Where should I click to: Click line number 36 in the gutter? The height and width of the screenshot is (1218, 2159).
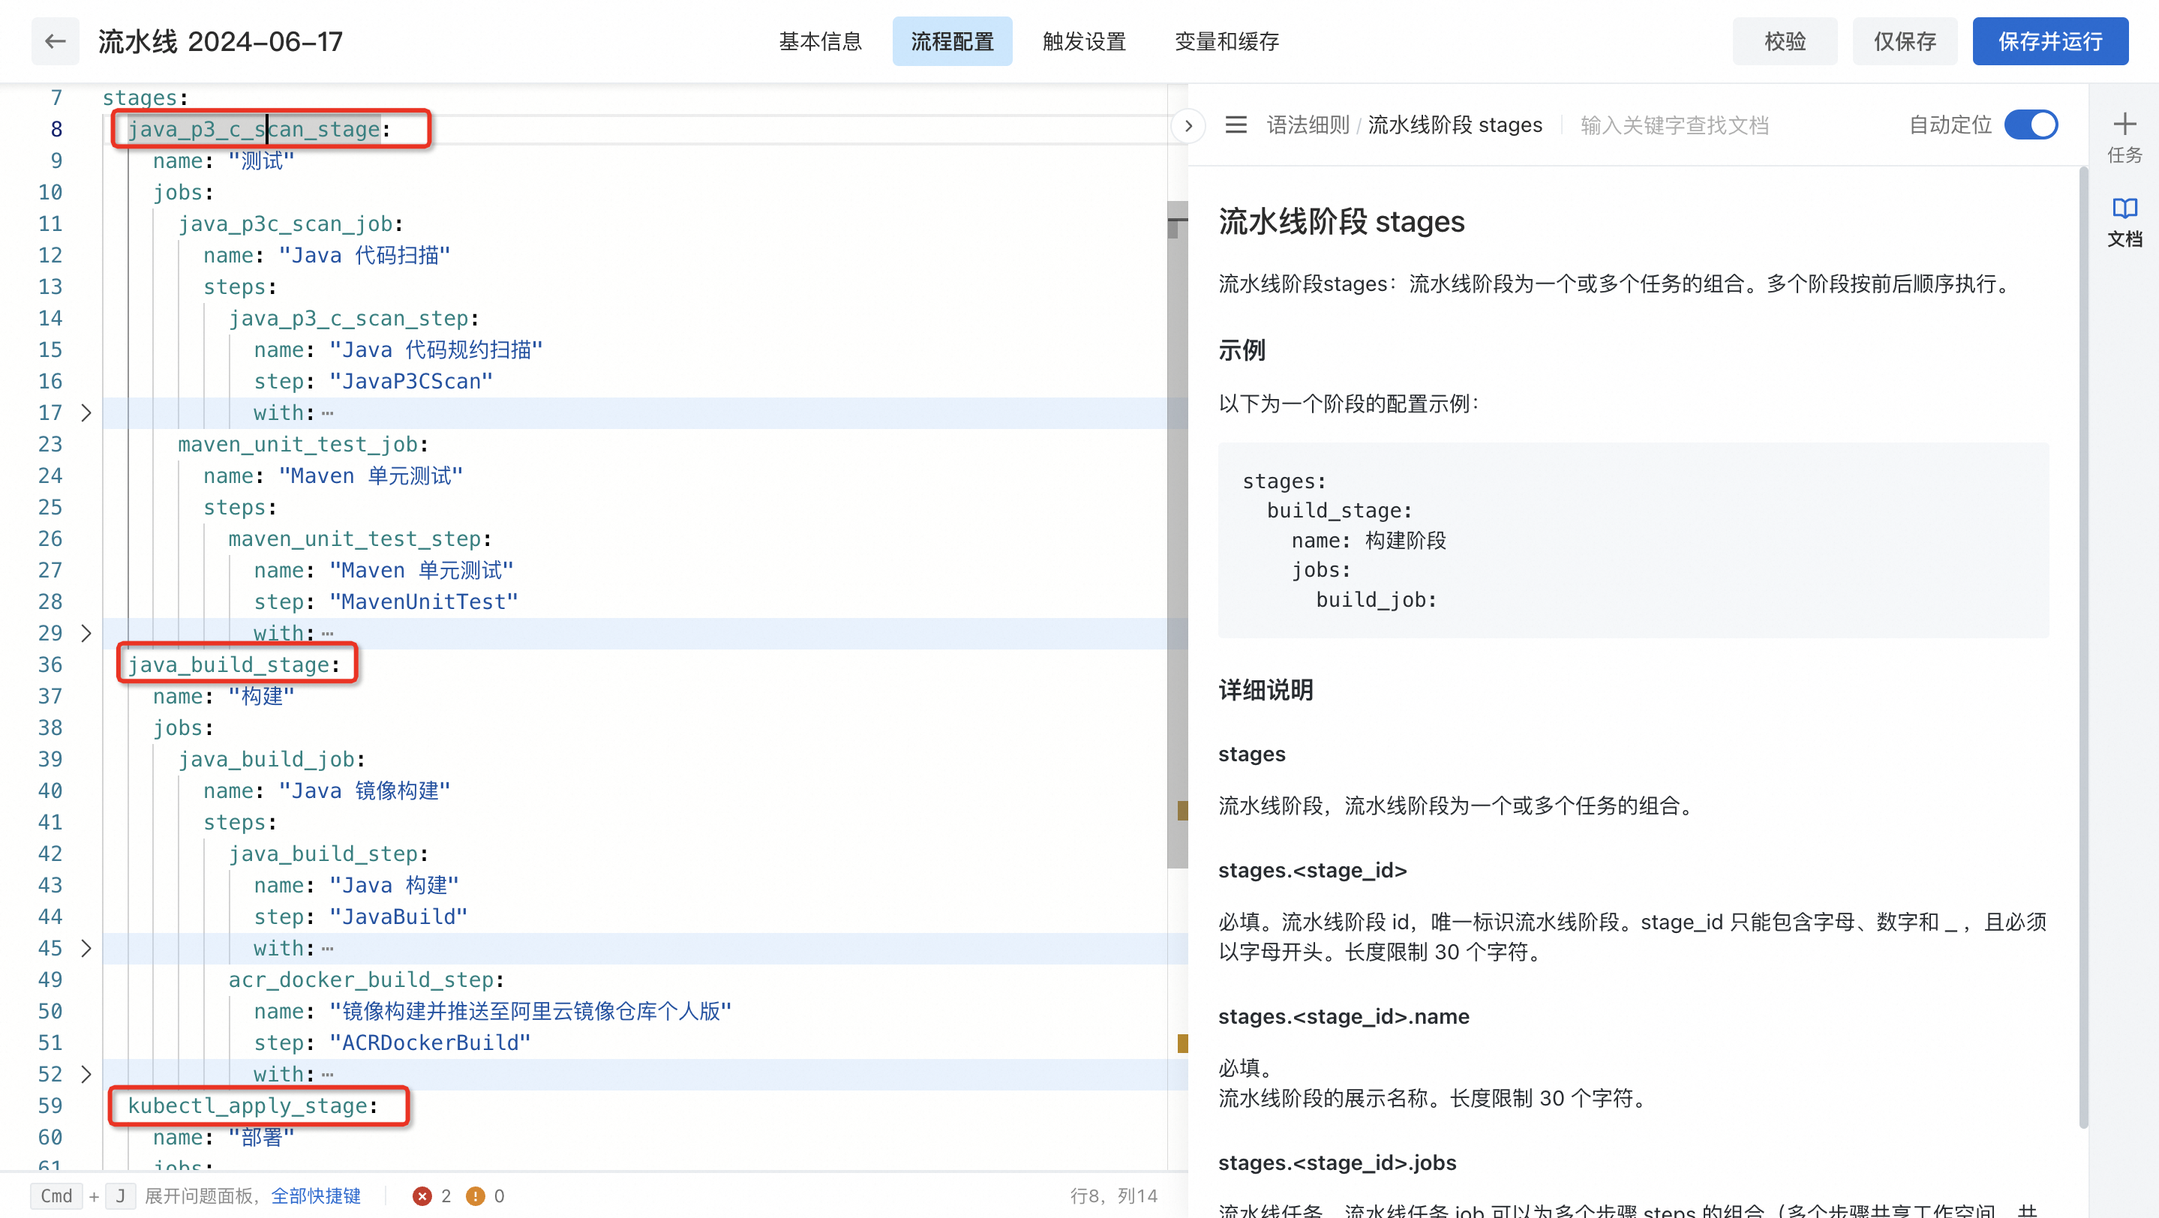coord(50,665)
